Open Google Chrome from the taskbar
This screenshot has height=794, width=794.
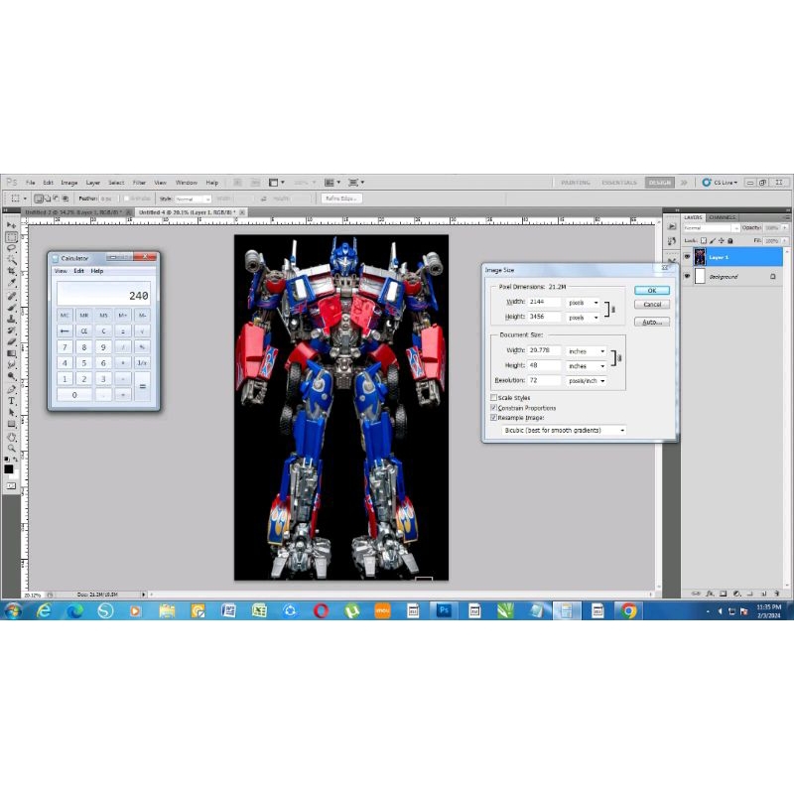pyautogui.click(x=629, y=610)
